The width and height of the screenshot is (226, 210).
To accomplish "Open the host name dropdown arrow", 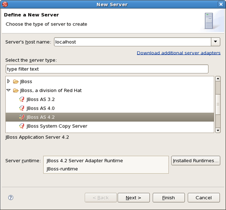I will click(x=215, y=42).
